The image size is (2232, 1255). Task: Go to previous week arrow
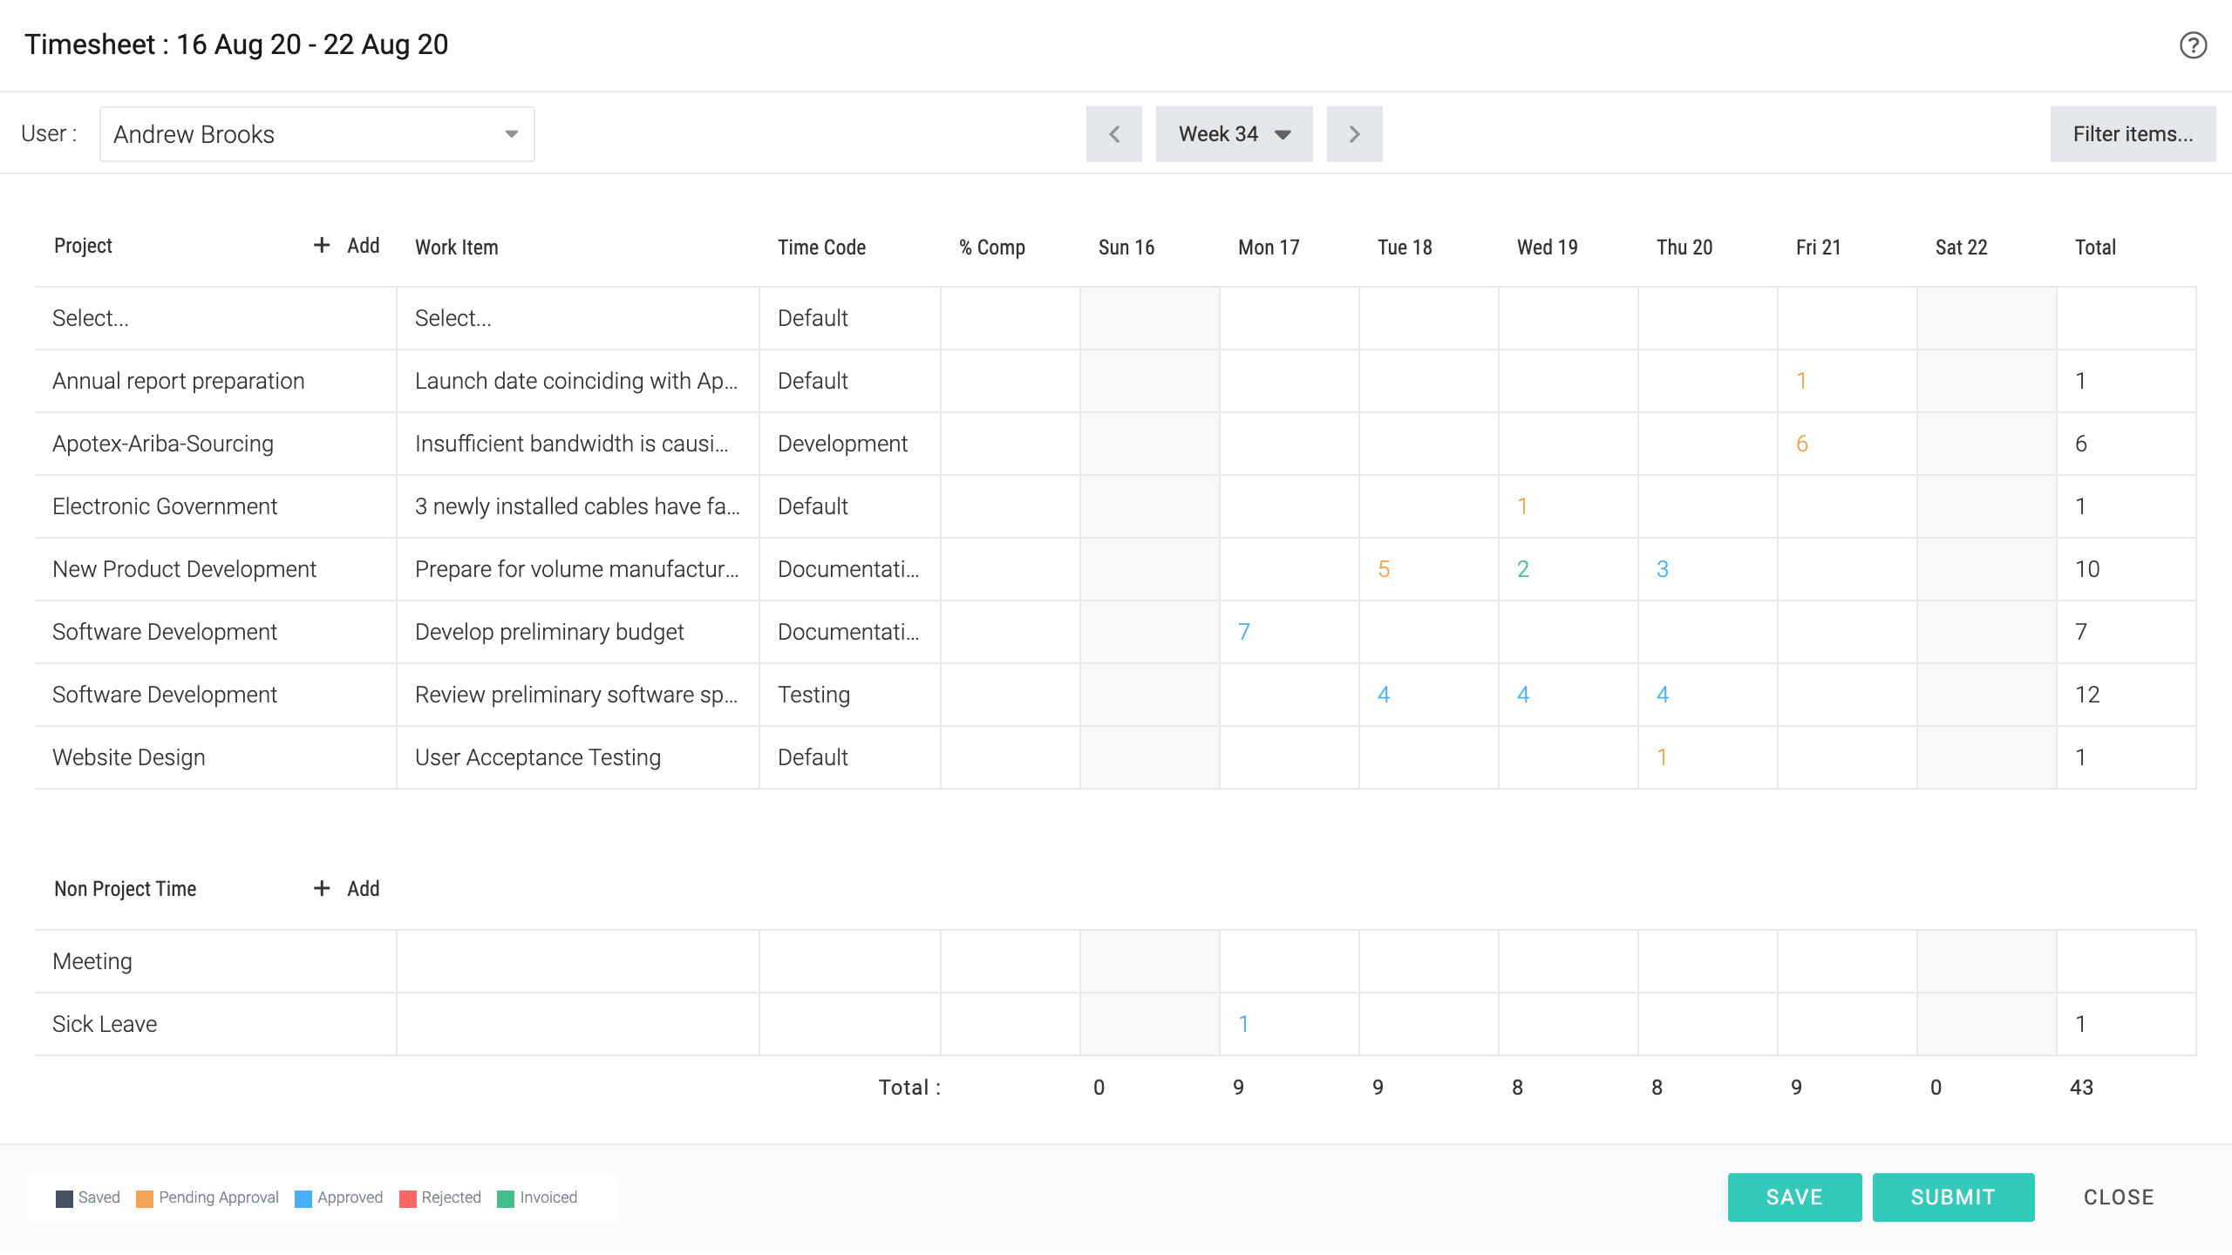click(1113, 134)
